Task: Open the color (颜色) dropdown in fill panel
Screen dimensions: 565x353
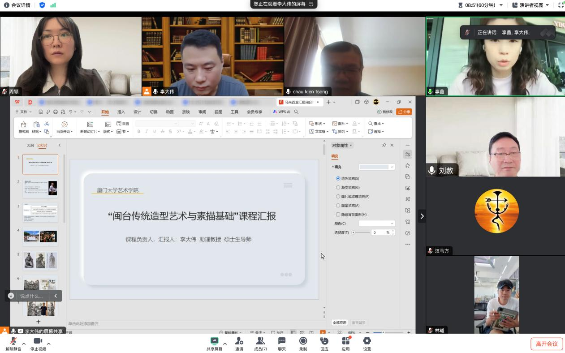Action: pos(376,223)
